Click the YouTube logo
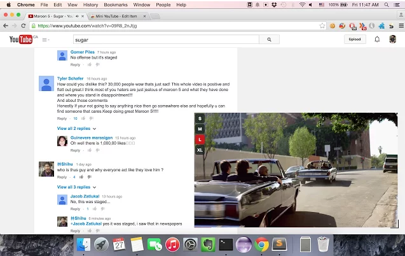Screen dimensions: 405x256 click(21, 39)
